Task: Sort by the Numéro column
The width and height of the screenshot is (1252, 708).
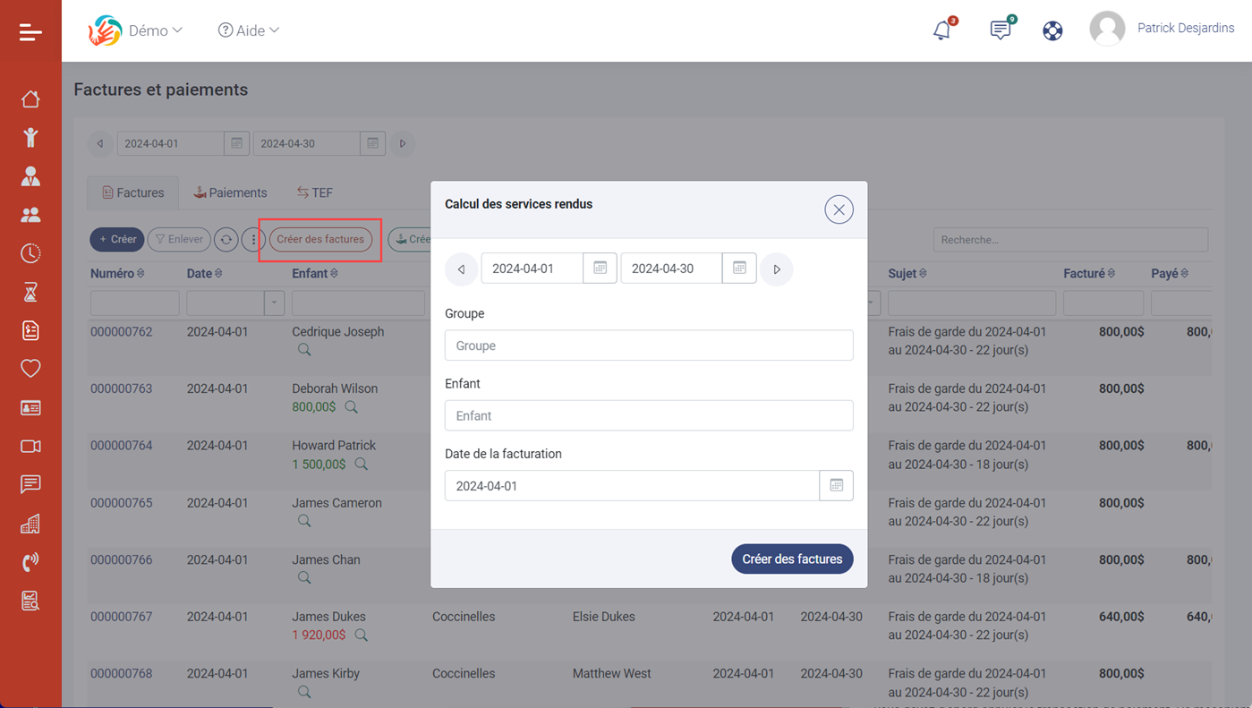Action: click(117, 273)
